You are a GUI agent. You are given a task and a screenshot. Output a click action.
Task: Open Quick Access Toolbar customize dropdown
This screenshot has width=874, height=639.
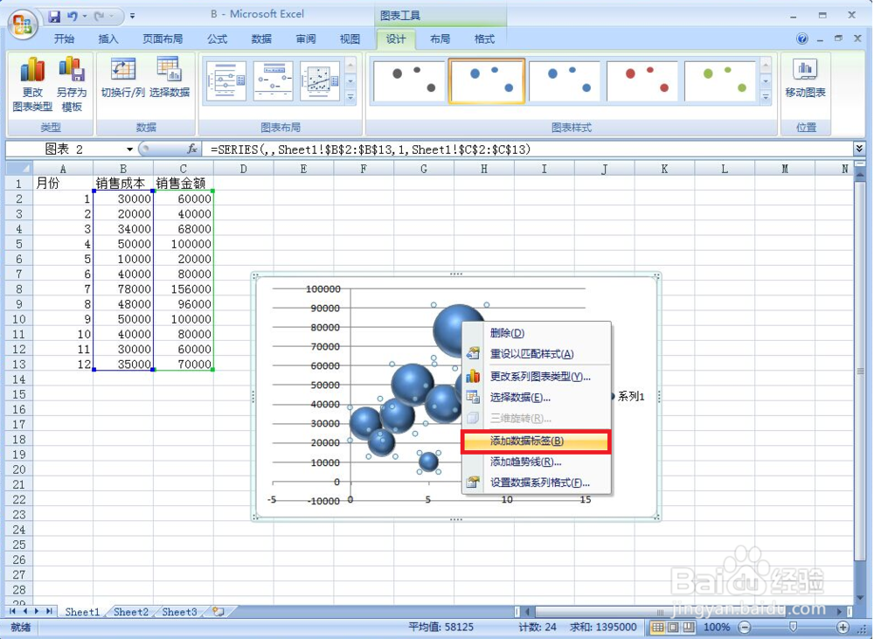point(132,16)
